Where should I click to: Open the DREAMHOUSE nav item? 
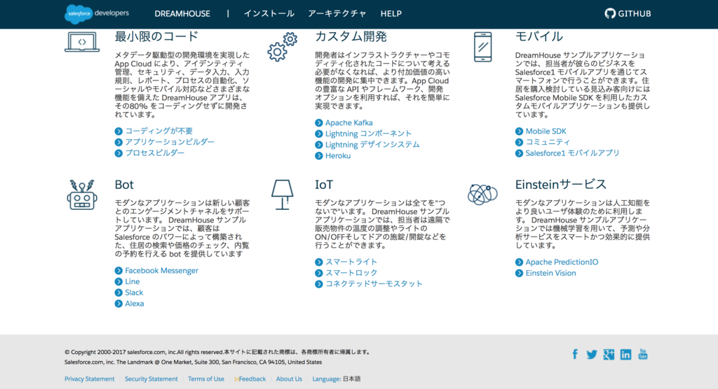(x=182, y=14)
